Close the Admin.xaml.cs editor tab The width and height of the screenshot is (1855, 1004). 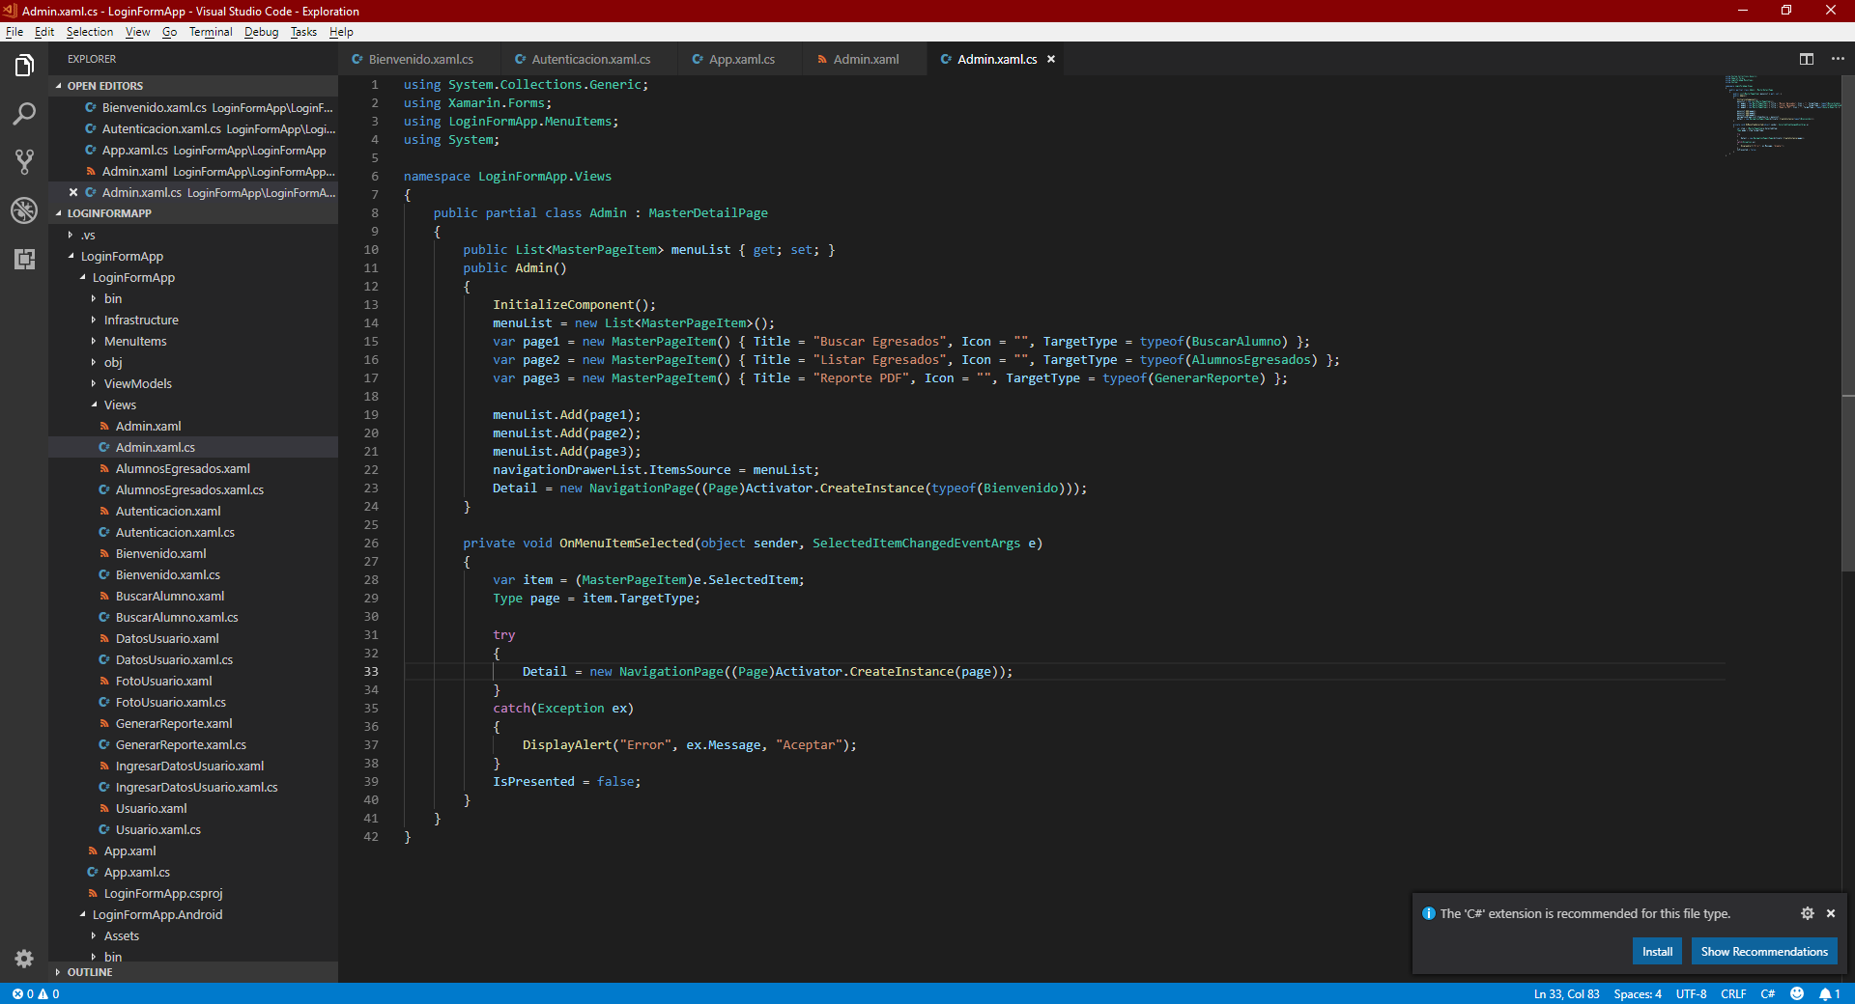(x=1051, y=59)
